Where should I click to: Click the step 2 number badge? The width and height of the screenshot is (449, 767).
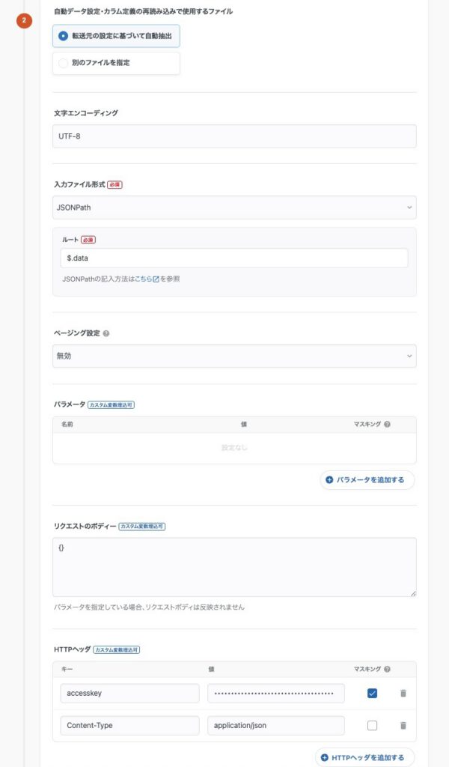point(24,20)
